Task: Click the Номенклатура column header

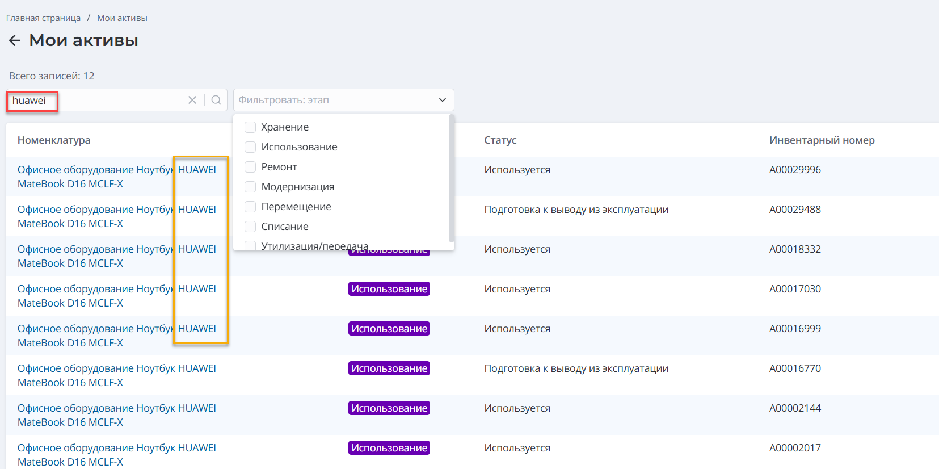Action: coord(54,140)
